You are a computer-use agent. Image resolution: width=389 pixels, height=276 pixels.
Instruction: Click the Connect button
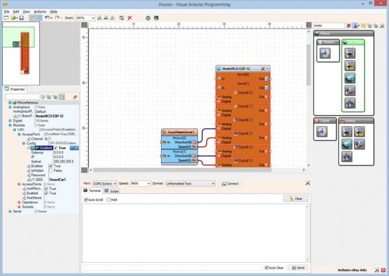pyautogui.click(x=230, y=183)
